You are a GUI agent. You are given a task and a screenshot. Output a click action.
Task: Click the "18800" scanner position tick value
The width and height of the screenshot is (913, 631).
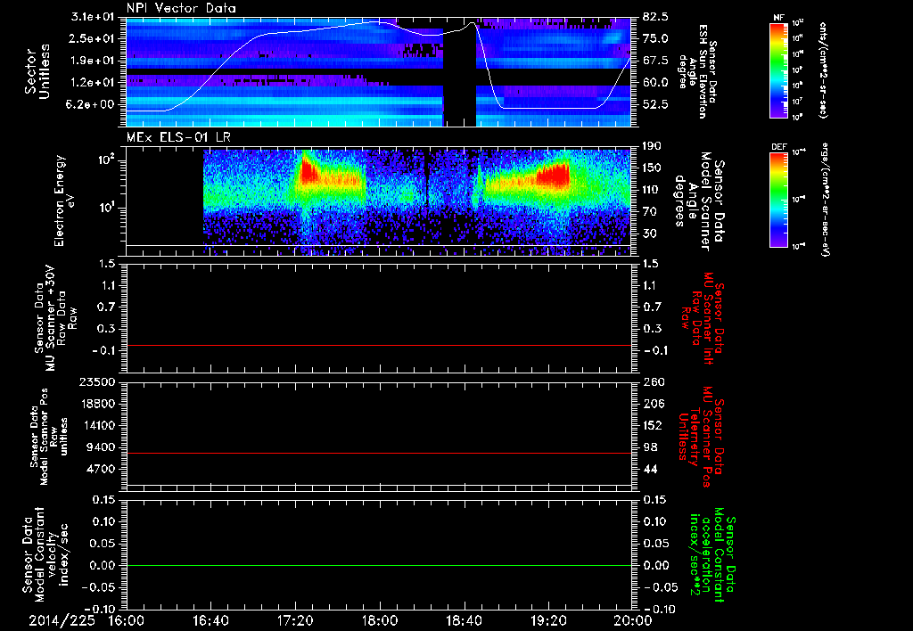point(97,404)
